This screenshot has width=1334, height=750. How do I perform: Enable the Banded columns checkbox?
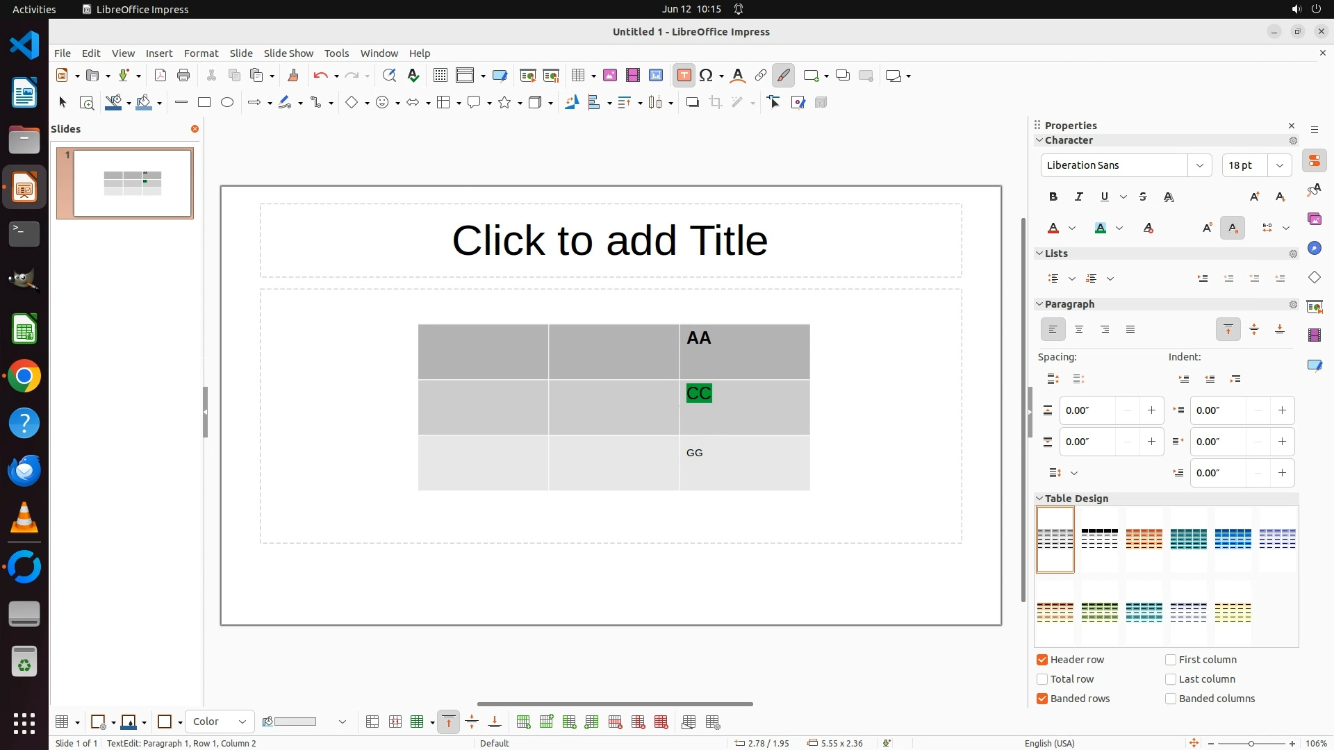(1171, 699)
